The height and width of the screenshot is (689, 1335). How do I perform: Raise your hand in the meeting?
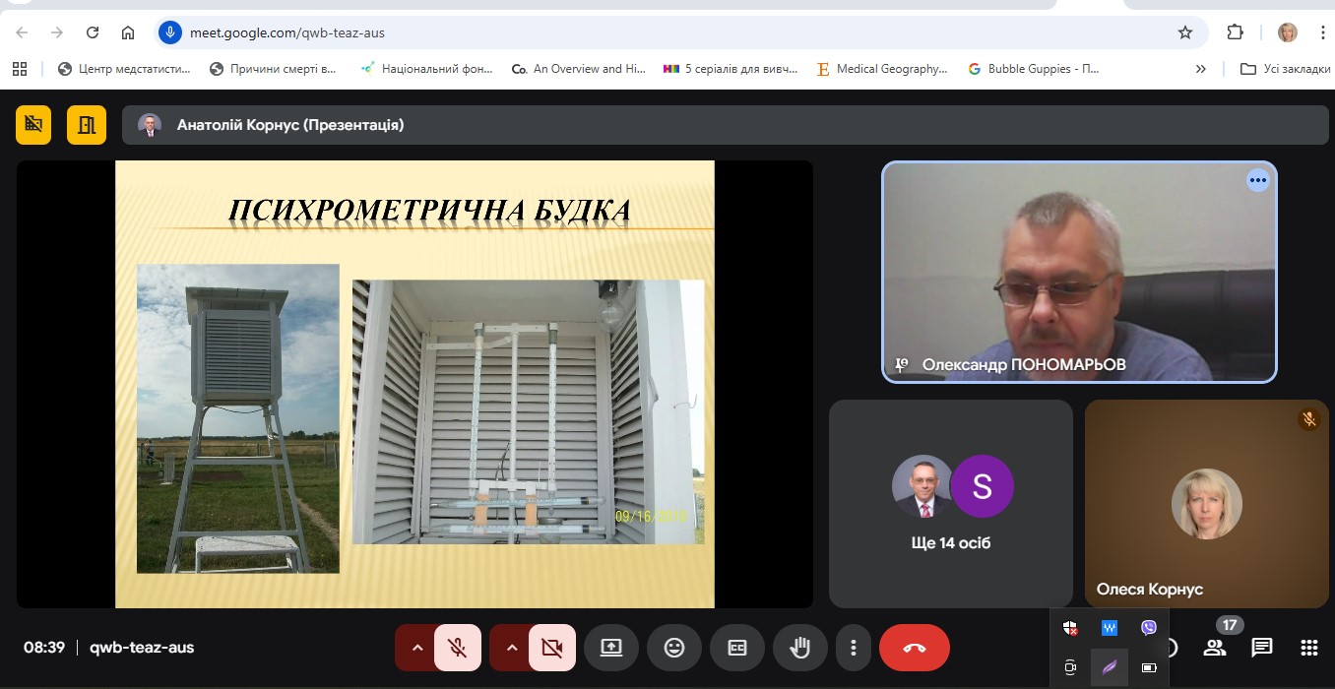(799, 648)
